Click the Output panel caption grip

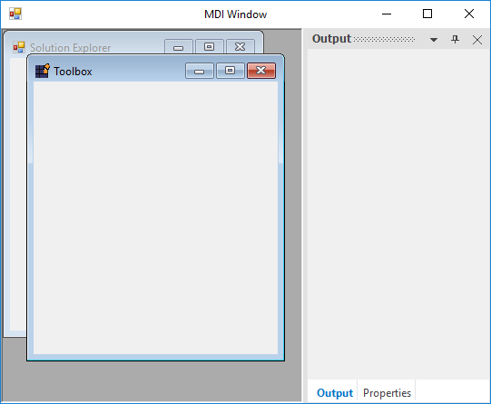[384, 39]
